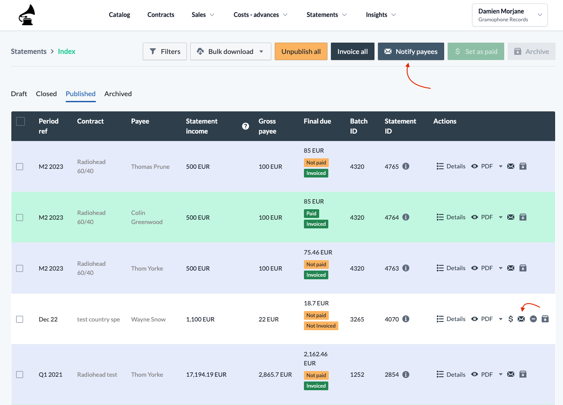This screenshot has width=563, height=405.
Task: Click the Set as paid button
Action: [x=476, y=51]
